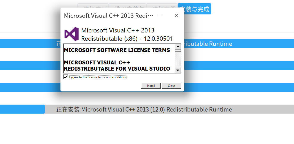
Task: Click the license text scrollbar up arrow
Action: pos(178,47)
